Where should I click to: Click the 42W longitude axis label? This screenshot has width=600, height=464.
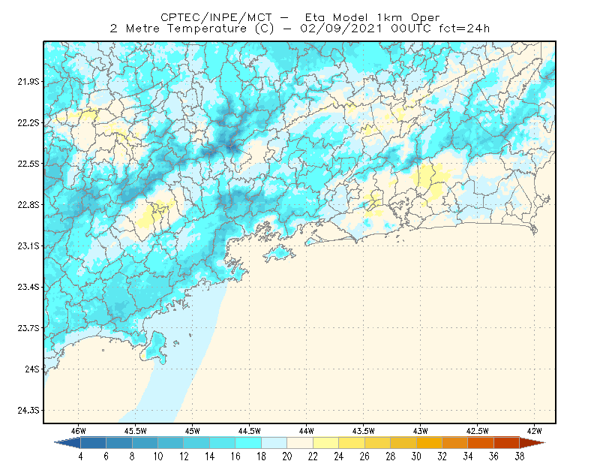(534, 431)
